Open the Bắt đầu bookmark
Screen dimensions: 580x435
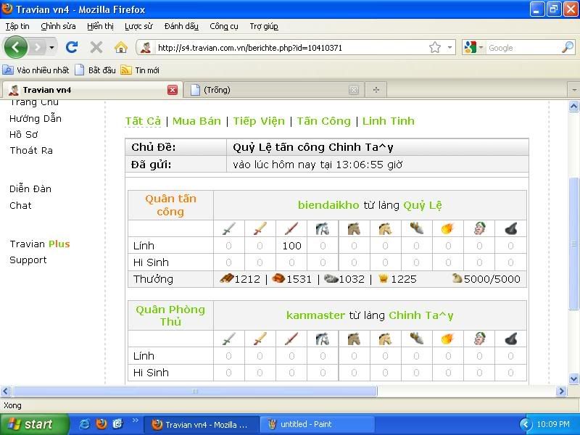coord(96,70)
